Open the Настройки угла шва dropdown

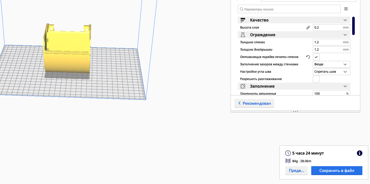click(x=331, y=72)
